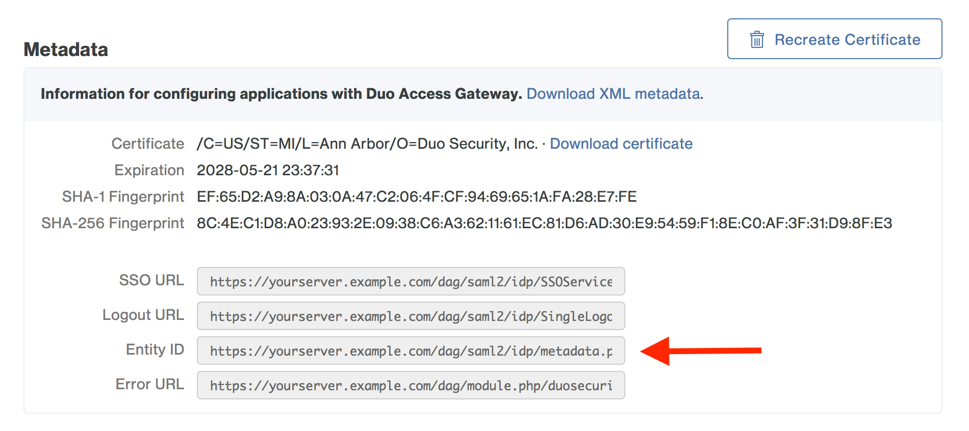
Task: Select the Metadata section heading
Action: pos(66,49)
